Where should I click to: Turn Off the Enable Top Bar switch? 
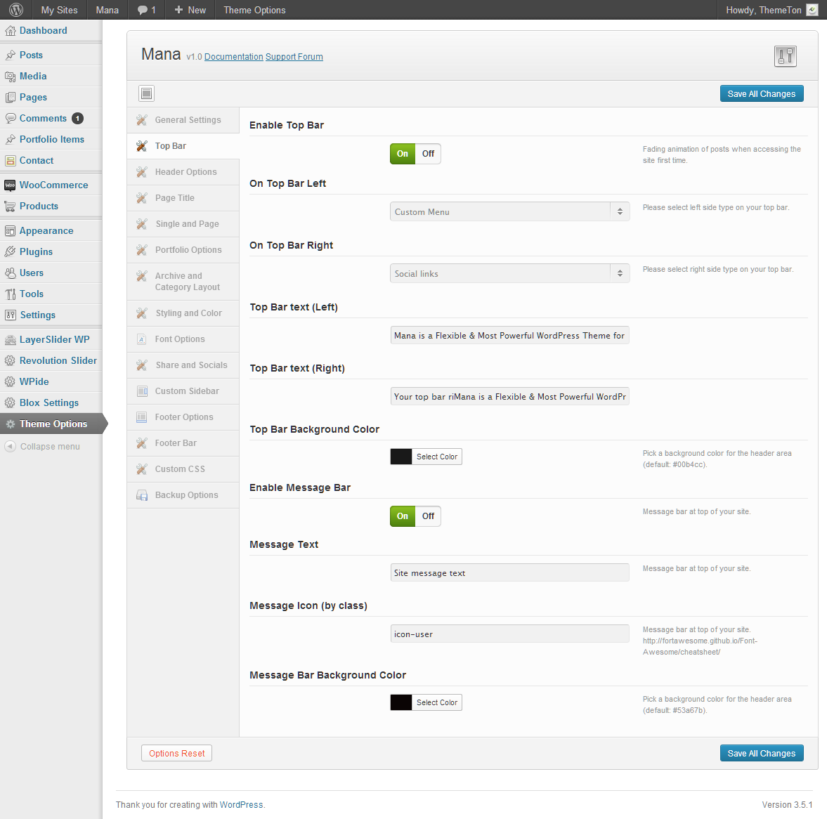coord(428,154)
